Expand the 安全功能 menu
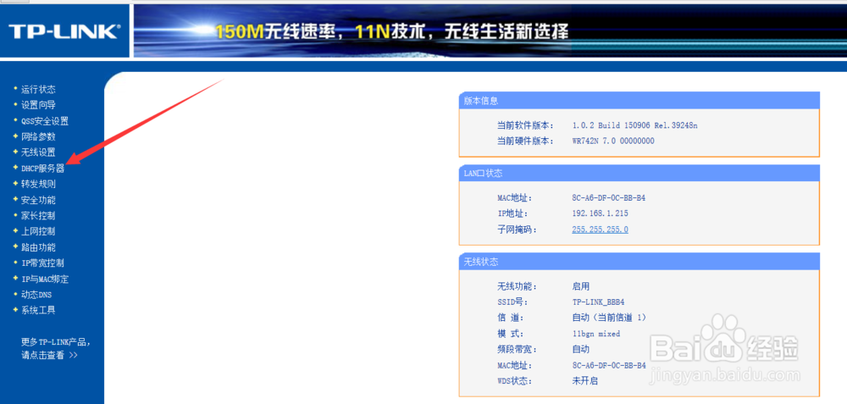This screenshot has height=404, width=847. pos(38,200)
